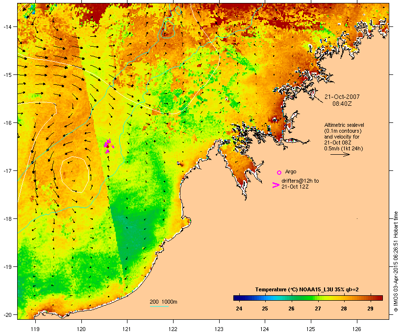Viewport: 402px width, 333px height.
Task: Click the colorbar label 28
Action: coord(344,309)
